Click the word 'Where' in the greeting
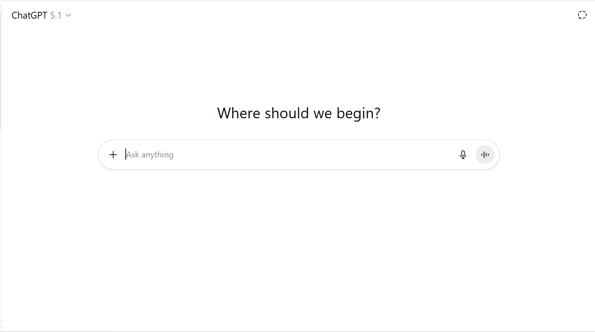 (239, 113)
